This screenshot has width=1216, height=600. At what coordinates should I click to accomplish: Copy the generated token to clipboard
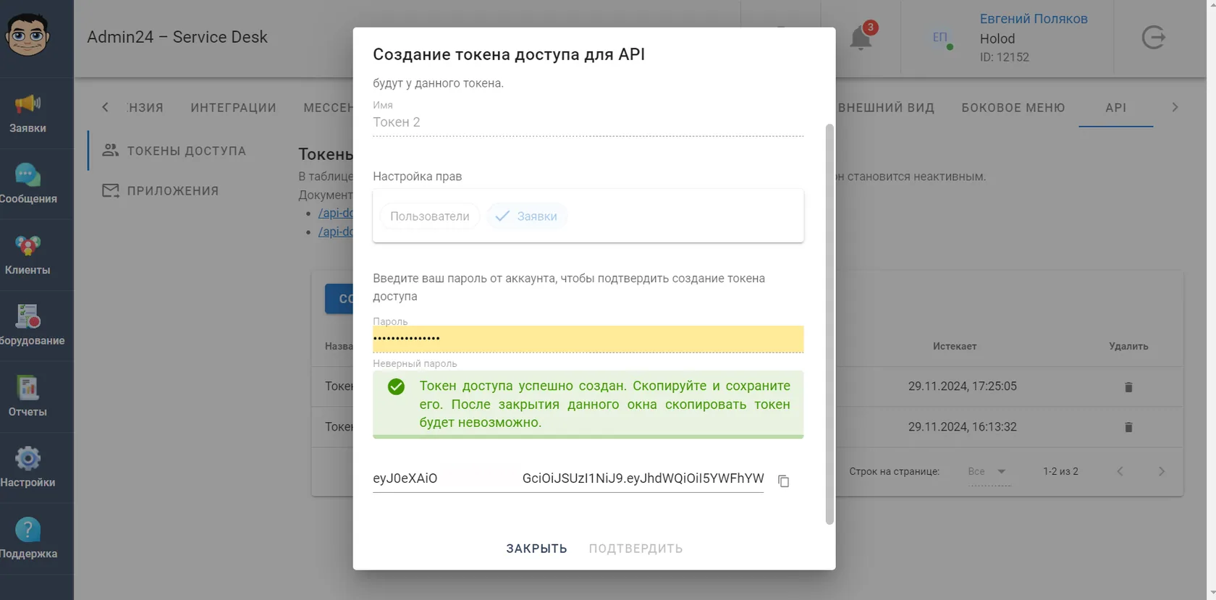click(x=783, y=481)
